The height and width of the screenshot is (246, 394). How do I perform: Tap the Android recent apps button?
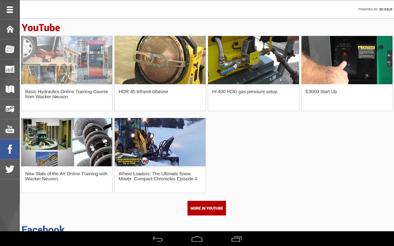236,239
